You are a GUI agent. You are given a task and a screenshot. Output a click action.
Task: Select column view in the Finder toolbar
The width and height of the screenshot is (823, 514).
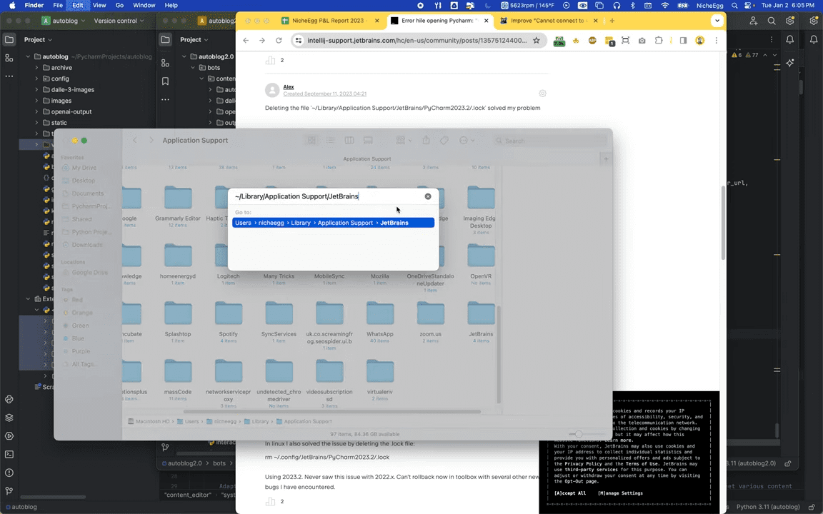click(349, 141)
